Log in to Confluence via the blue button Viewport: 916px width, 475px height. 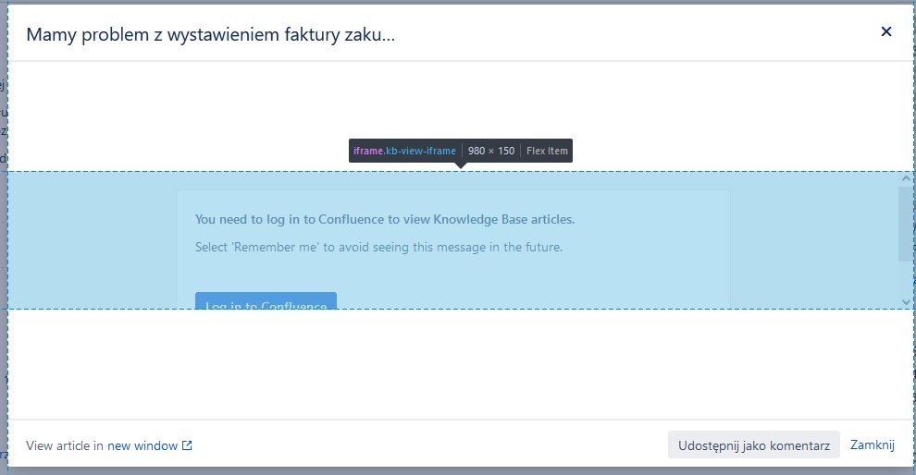pyautogui.click(x=266, y=300)
